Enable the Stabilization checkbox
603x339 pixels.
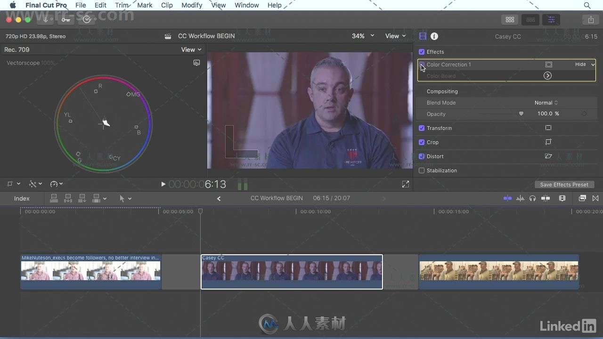click(422, 170)
